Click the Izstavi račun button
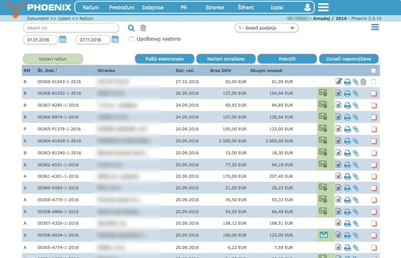Image resolution: width=401 pixels, height=258 pixels. click(53, 59)
